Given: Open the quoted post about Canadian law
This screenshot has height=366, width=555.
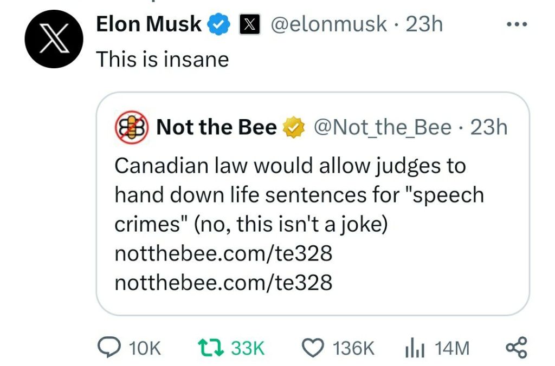Looking at the screenshot, I should (298, 195).
